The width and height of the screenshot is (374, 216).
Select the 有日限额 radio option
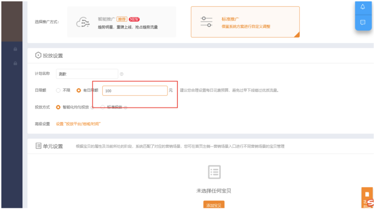(78, 90)
